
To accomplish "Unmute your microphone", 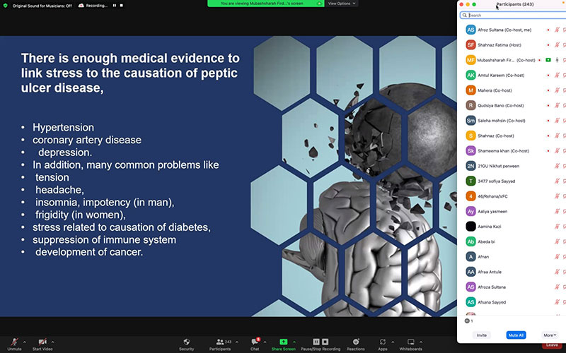I will pyautogui.click(x=14, y=344).
